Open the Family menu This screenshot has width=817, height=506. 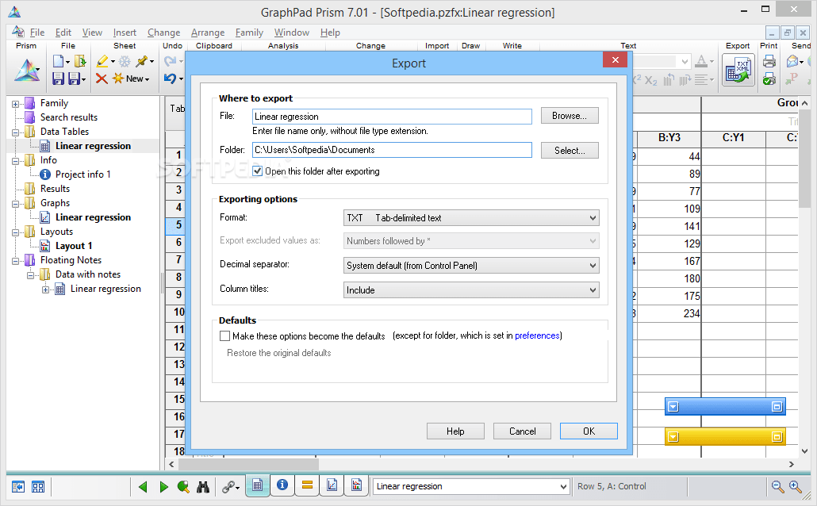click(x=249, y=33)
